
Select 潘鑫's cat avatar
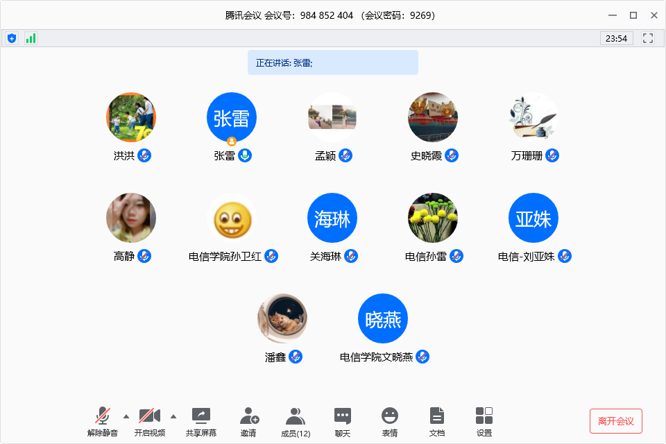(282, 318)
